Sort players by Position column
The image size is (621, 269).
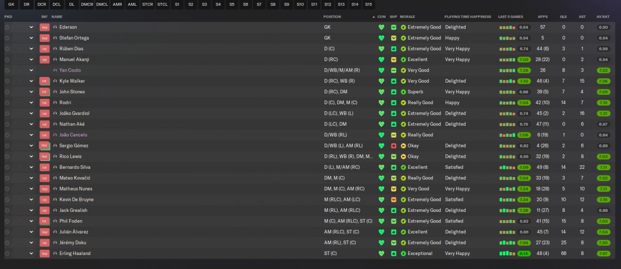(332, 17)
